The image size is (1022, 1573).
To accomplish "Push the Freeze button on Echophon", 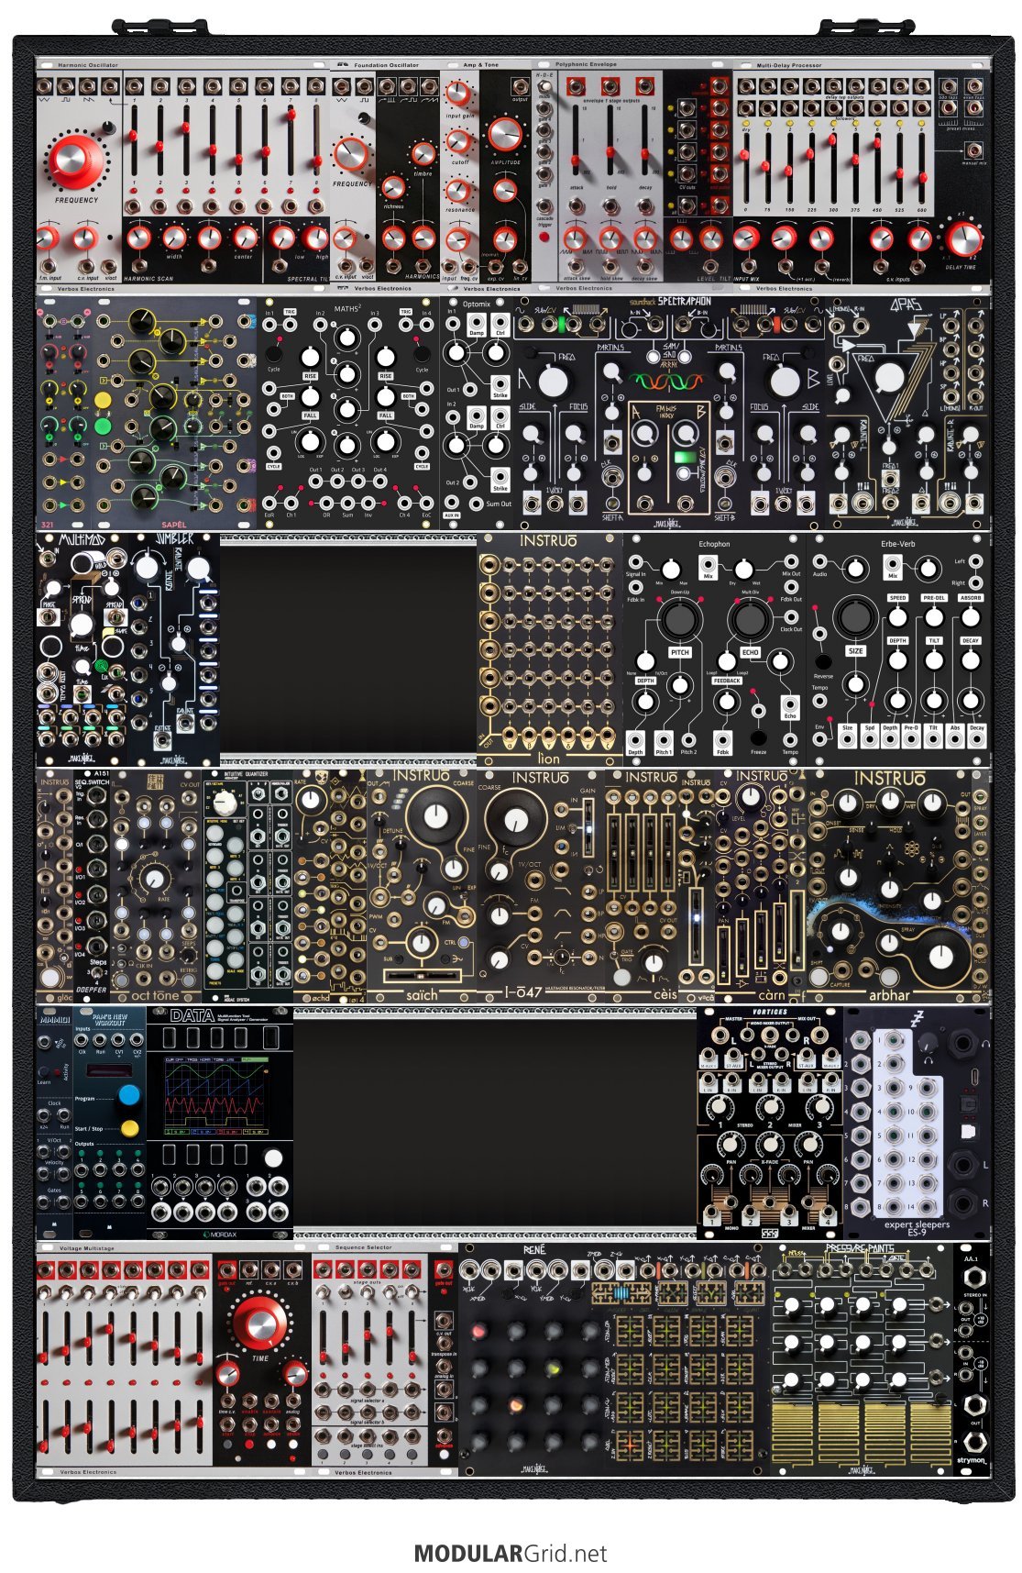I will (x=758, y=737).
